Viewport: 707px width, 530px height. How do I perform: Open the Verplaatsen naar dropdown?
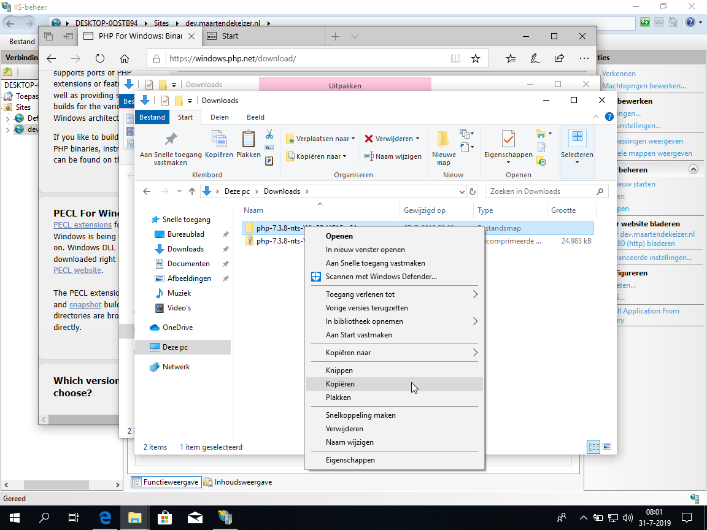[x=320, y=139]
